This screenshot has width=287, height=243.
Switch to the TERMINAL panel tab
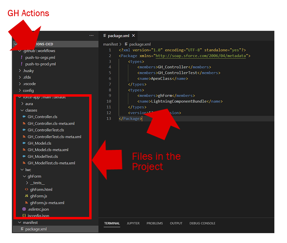[112, 223]
